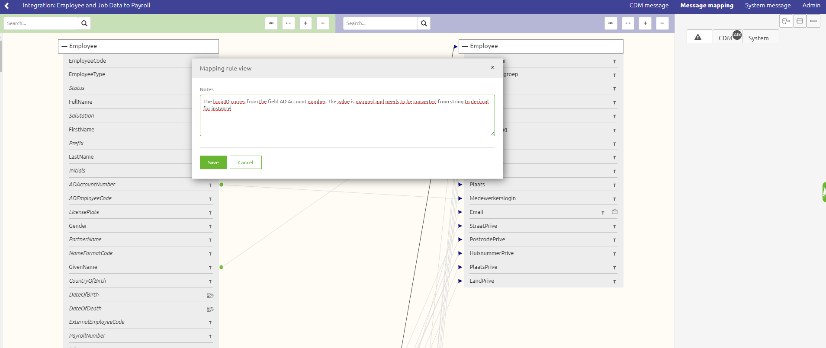Click the arrow connector of Medewerkerslogin
The width and height of the screenshot is (826, 348).
pos(460,198)
